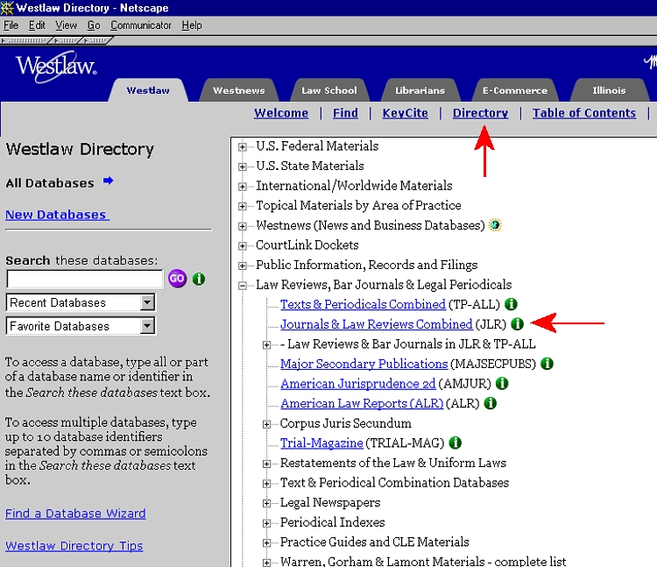Expand International/Worldwide Materials
This screenshot has height=567, width=657.
(x=242, y=187)
